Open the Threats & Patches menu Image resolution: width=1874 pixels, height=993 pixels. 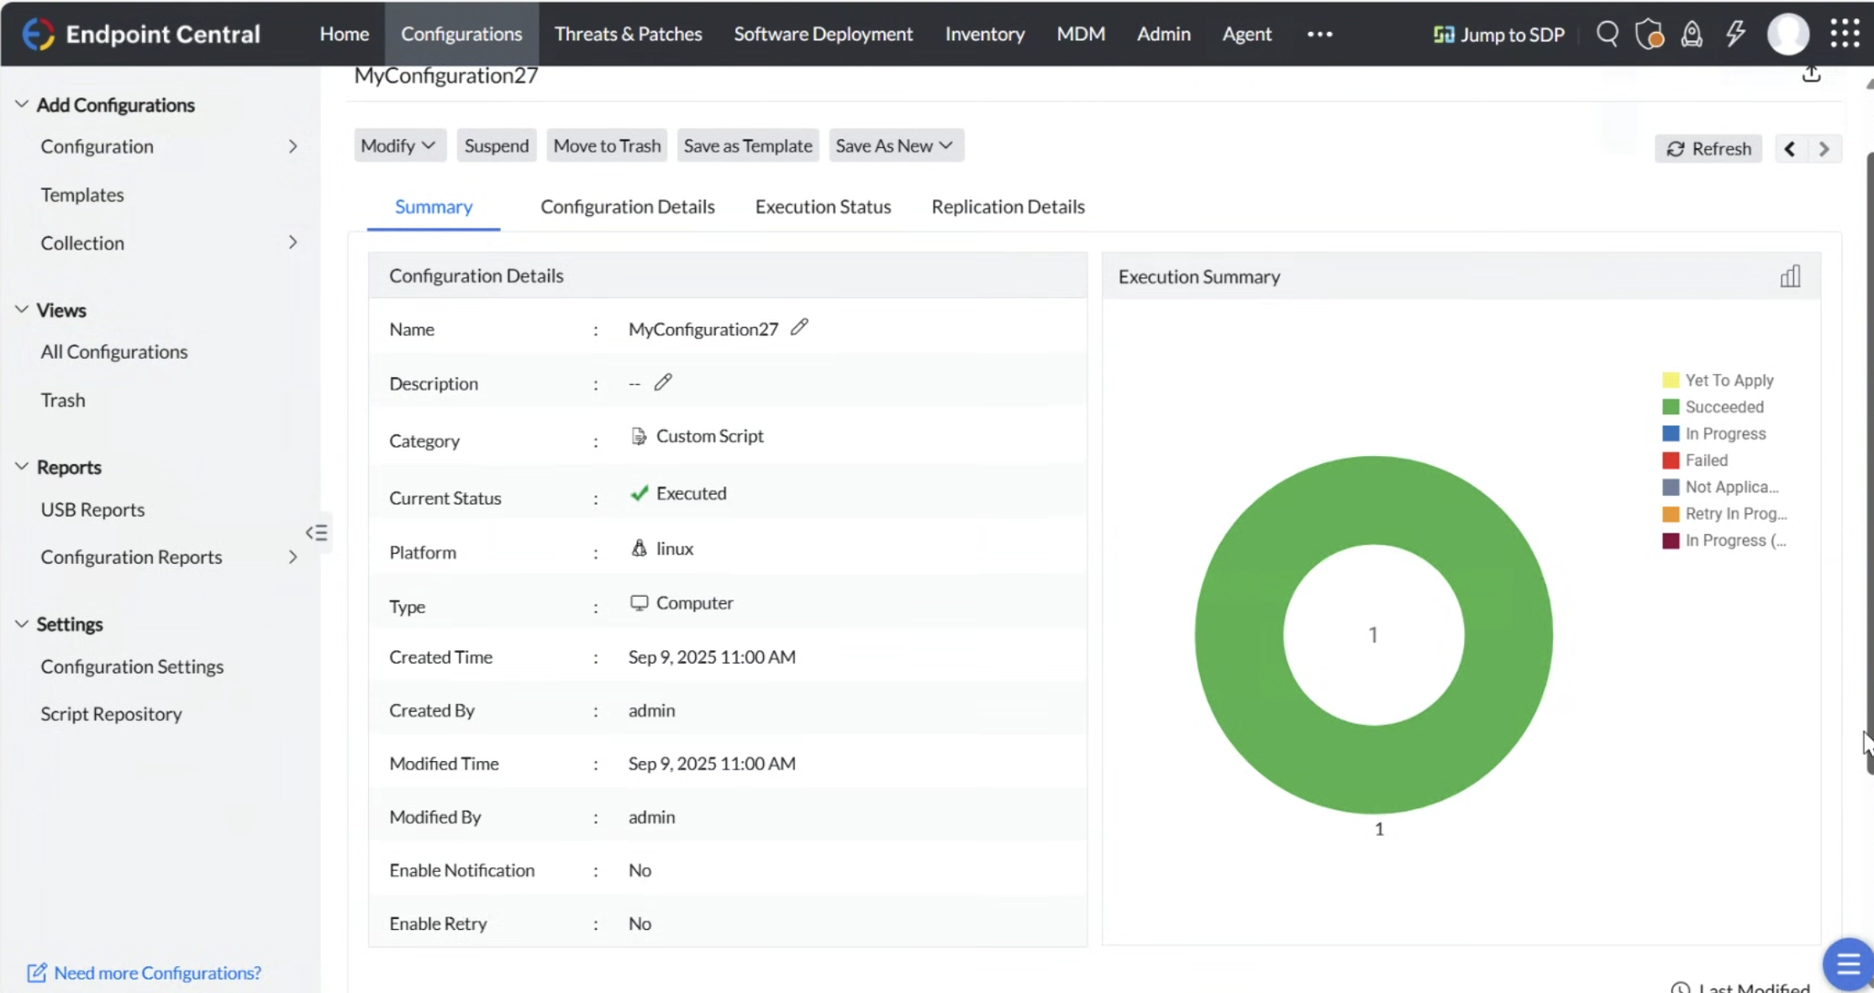point(628,34)
